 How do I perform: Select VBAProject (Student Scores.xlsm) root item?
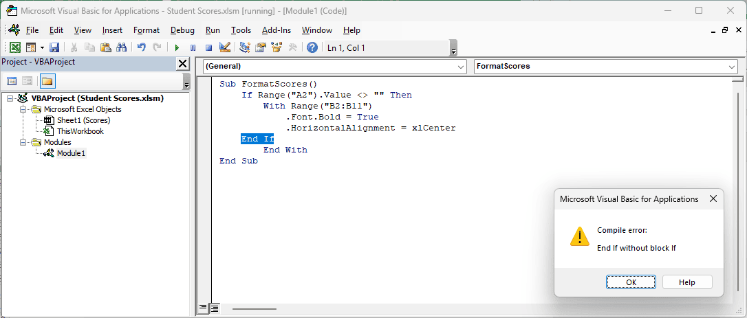[x=97, y=98]
